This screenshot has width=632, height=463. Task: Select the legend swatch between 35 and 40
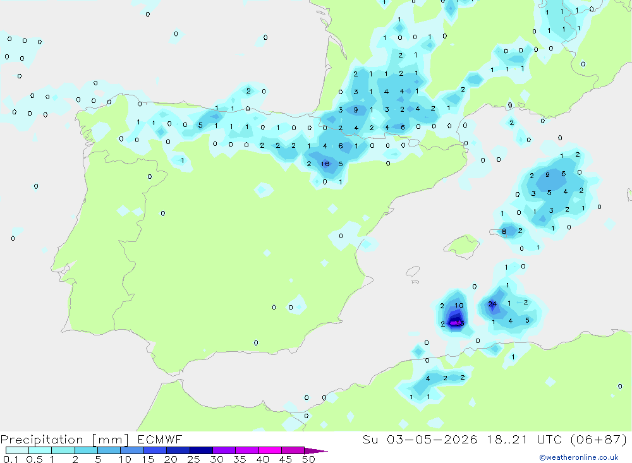(246, 450)
